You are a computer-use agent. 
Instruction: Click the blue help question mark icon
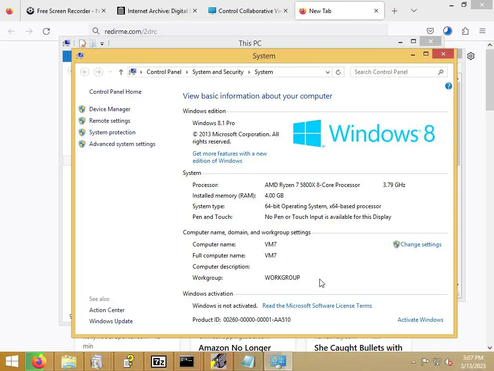(x=448, y=86)
